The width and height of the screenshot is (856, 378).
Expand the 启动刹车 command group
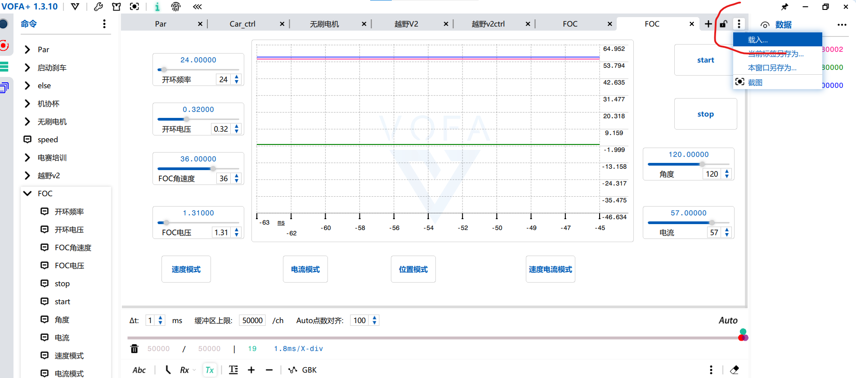pyautogui.click(x=27, y=67)
